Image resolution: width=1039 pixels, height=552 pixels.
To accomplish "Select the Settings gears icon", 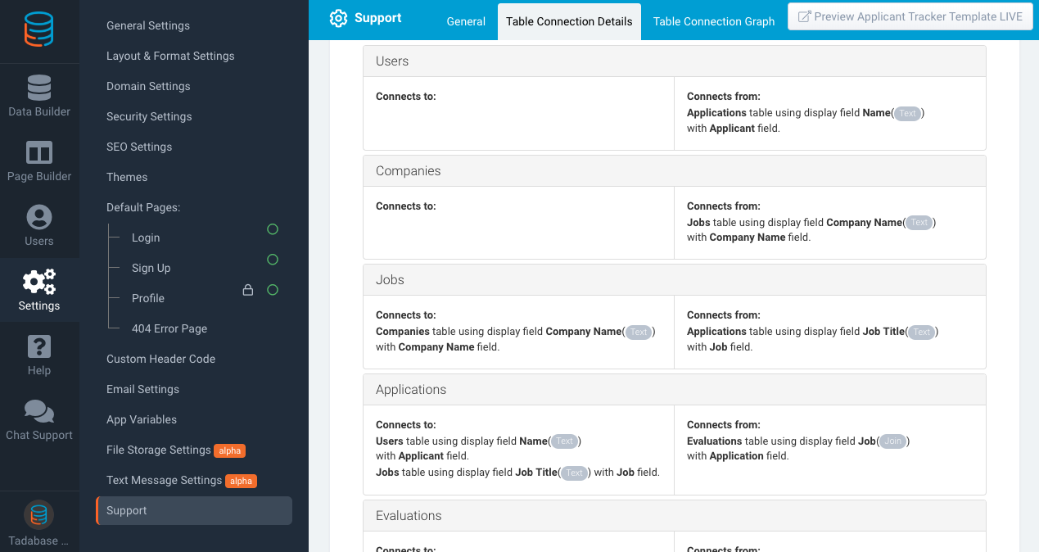I will [39, 283].
